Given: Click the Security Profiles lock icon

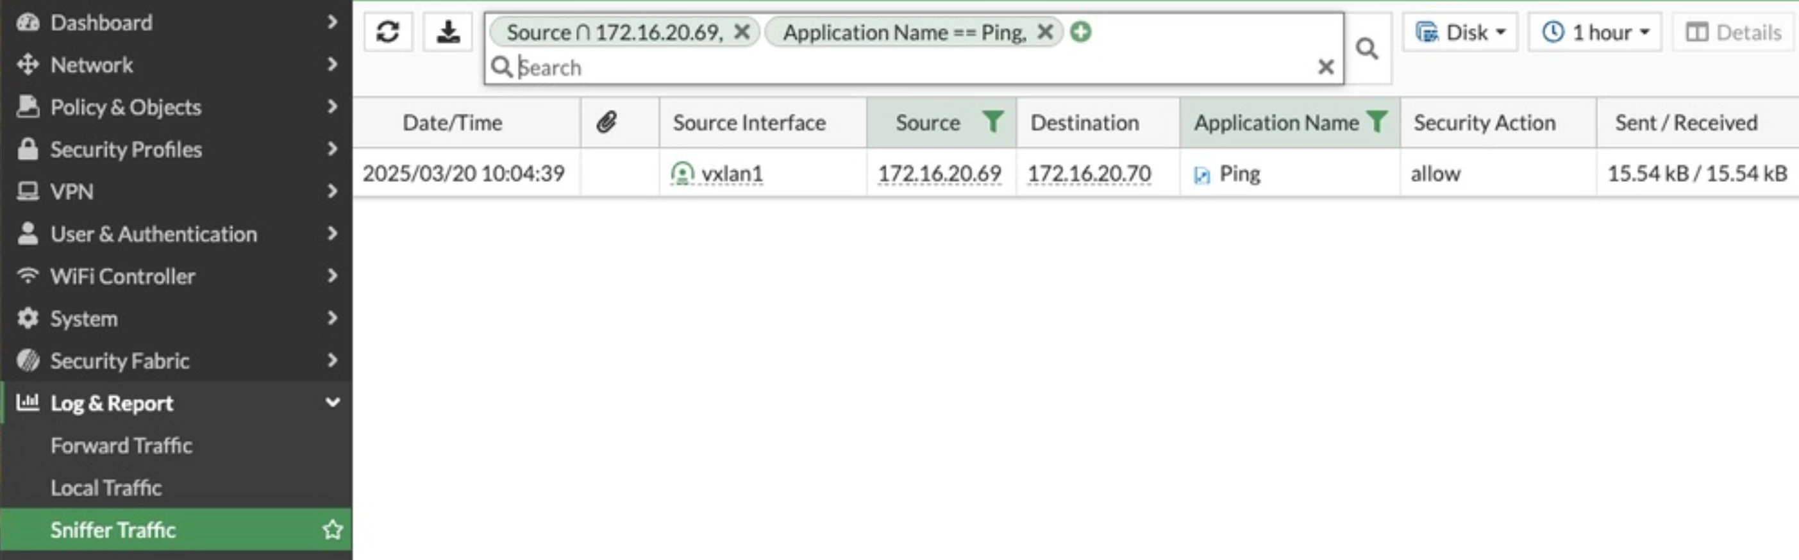Looking at the screenshot, I should tap(28, 149).
